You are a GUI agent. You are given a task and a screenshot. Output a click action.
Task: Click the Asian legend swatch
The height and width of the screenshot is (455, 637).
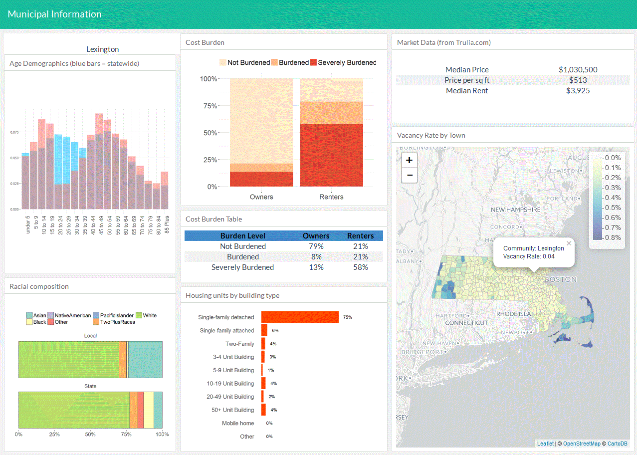click(29, 315)
